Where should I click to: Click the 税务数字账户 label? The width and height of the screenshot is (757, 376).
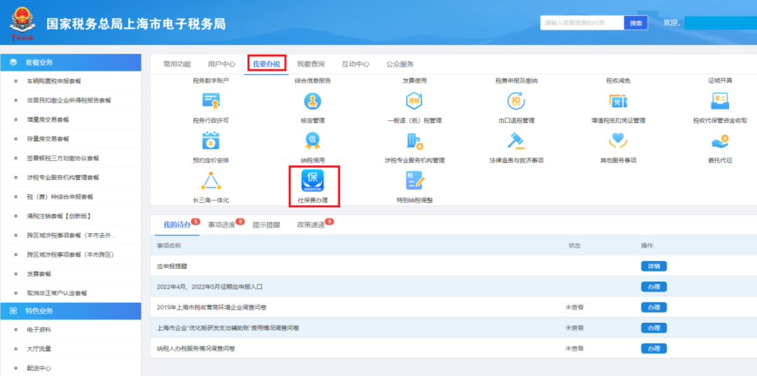[x=211, y=81]
